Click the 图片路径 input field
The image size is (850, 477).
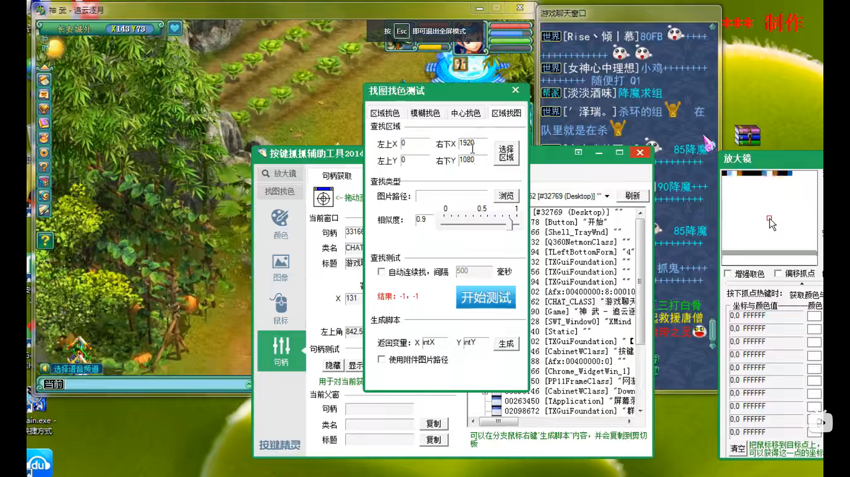click(452, 196)
